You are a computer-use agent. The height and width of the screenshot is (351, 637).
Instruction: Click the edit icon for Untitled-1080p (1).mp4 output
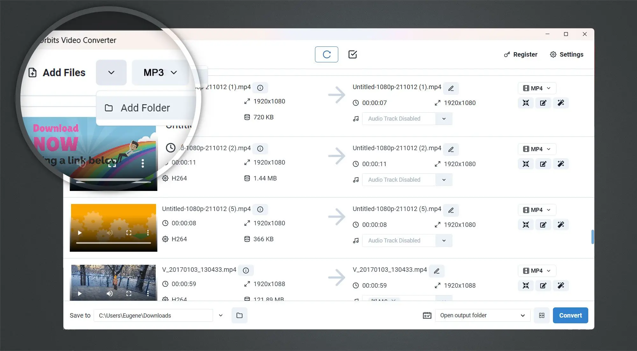543,102
